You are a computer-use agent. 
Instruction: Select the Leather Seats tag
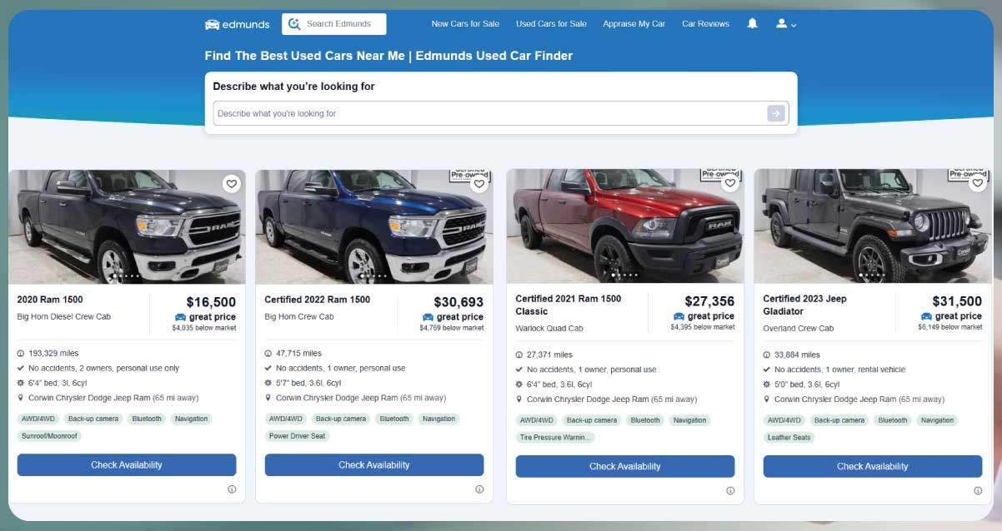tap(789, 437)
